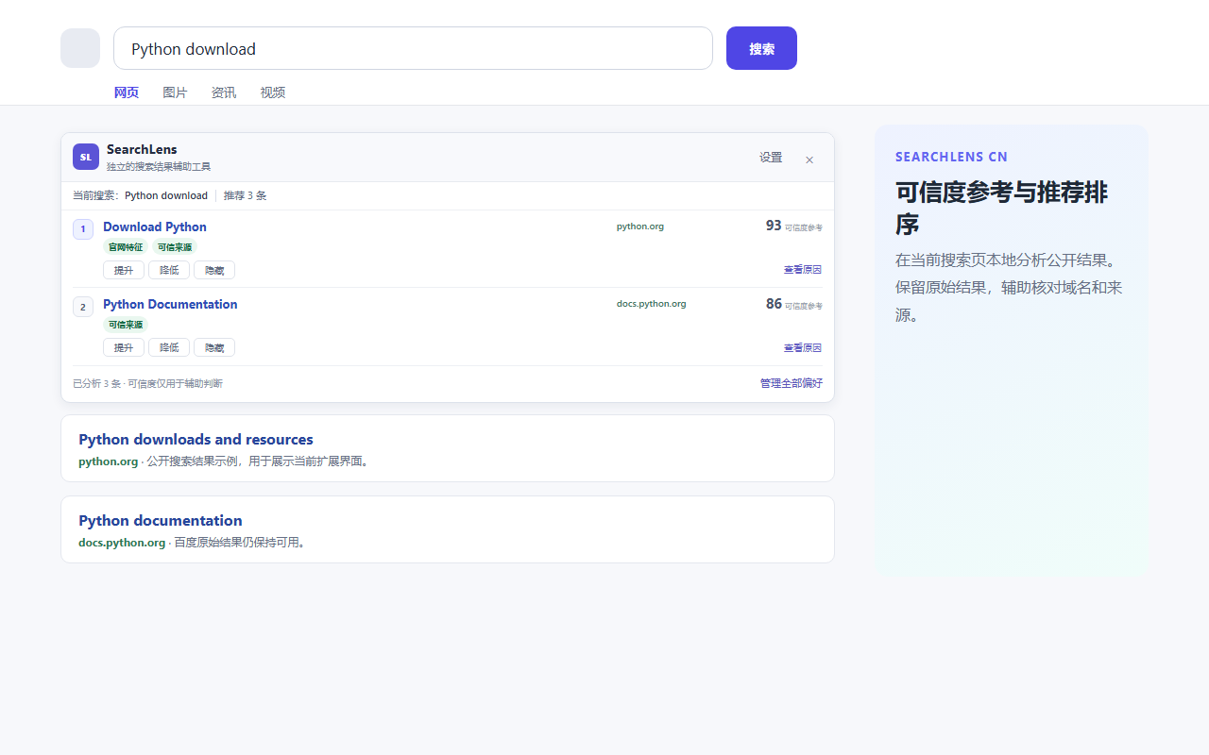1209x755 pixels.
Task: Click 提升 for Python Documentation
Action: click(x=124, y=347)
